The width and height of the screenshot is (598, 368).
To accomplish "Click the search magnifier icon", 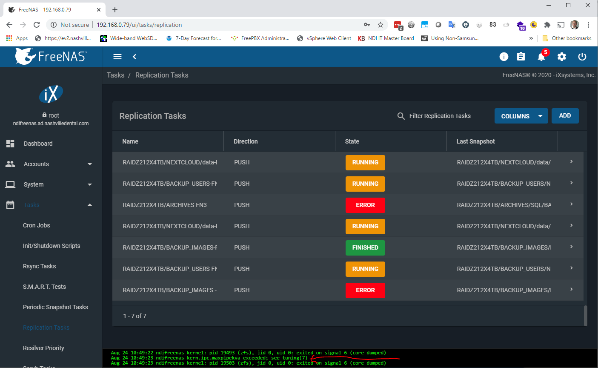I will coord(401,116).
